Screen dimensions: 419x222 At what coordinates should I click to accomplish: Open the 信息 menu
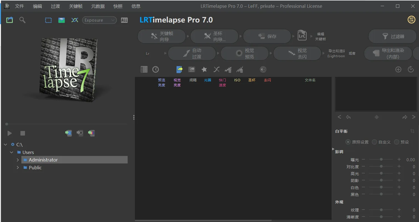tap(136, 6)
